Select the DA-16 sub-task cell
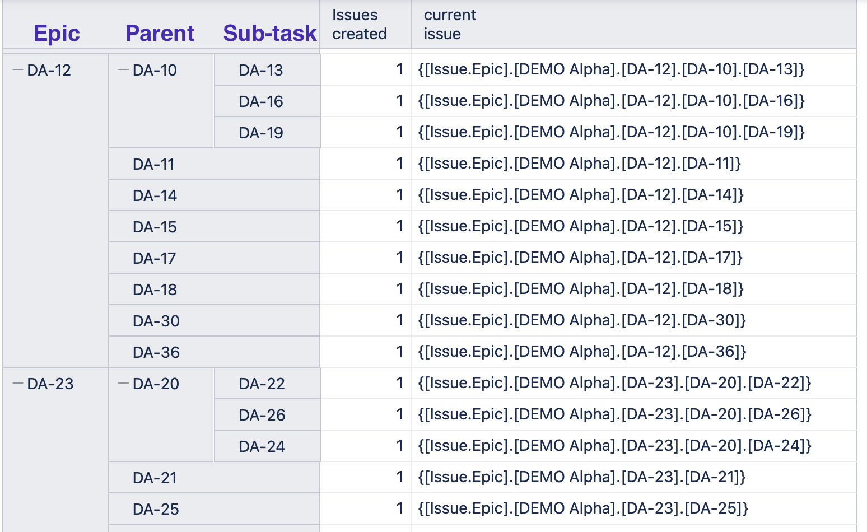Screen dimensions: 867x532 click(267, 101)
